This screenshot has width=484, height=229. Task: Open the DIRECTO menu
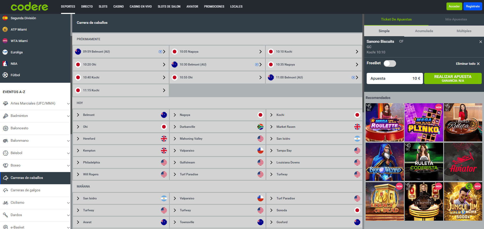[87, 7]
